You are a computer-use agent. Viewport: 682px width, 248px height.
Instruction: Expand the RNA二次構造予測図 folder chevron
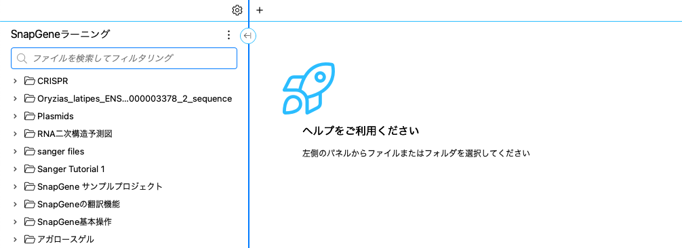point(15,133)
